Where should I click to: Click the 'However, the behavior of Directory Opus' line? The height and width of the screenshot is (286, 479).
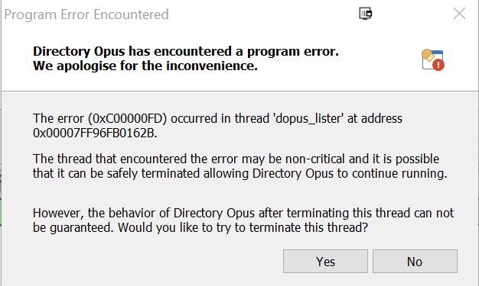[x=243, y=214]
